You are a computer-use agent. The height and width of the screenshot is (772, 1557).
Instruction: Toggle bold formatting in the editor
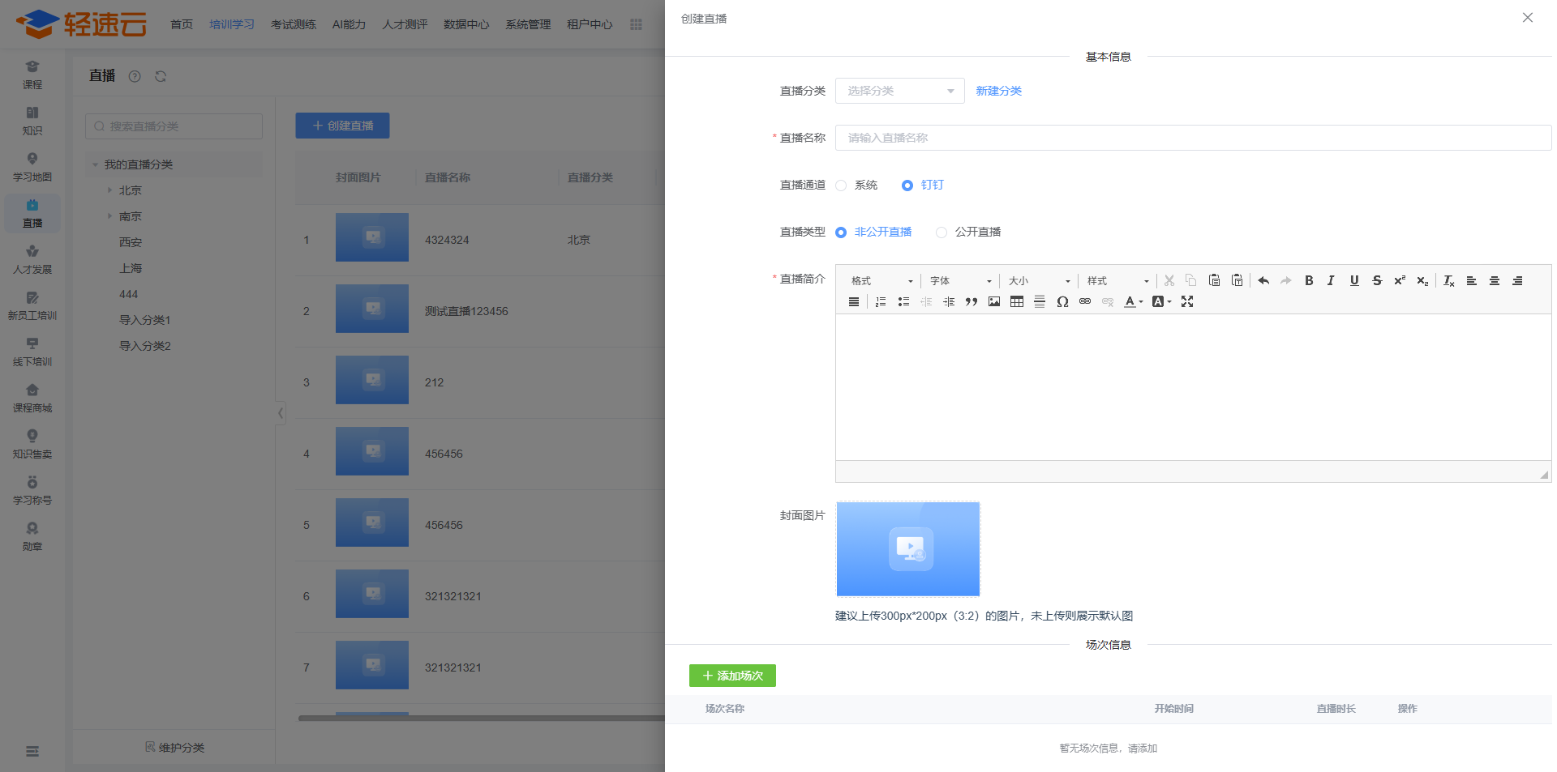pyautogui.click(x=1308, y=280)
